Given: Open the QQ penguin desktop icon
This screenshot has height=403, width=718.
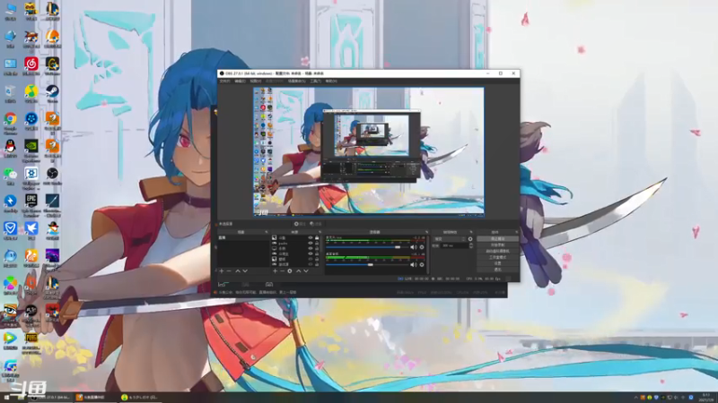Looking at the screenshot, I should [10, 147].
